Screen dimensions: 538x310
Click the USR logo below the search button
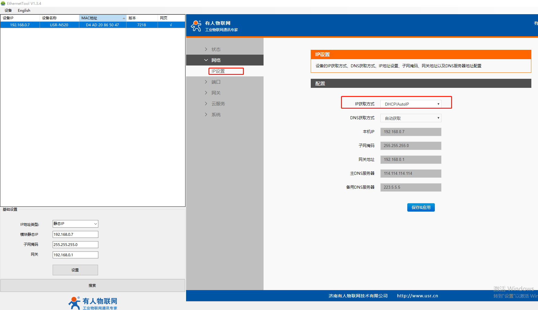pos(93,303)
